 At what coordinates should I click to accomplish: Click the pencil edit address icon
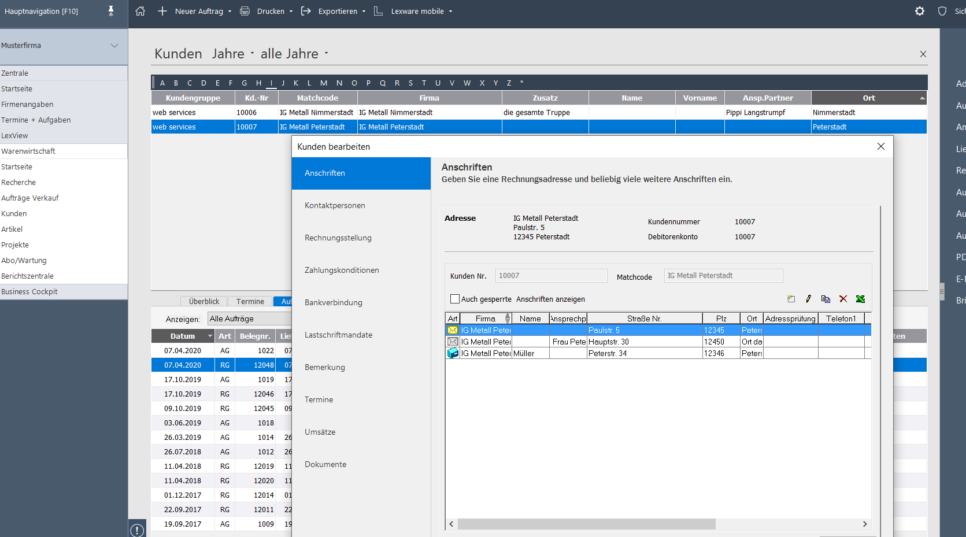pyautogui.click(x=808, y=299)
